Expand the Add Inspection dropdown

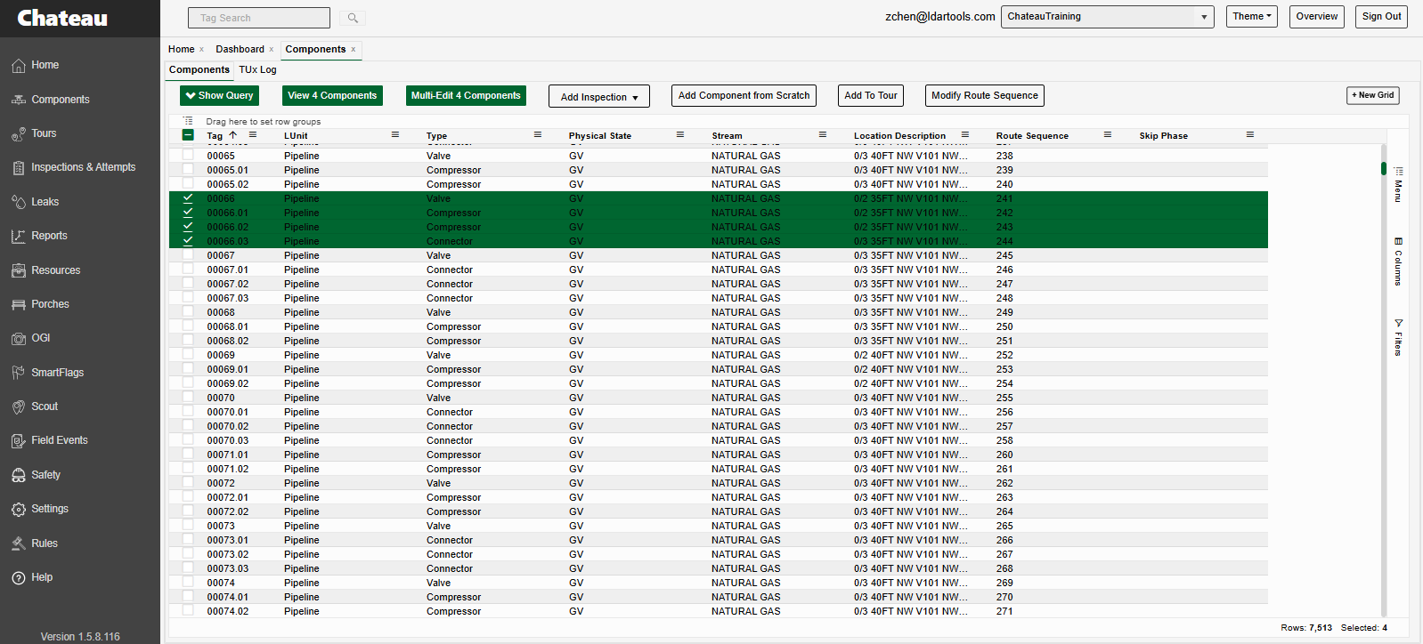point(598,96)
